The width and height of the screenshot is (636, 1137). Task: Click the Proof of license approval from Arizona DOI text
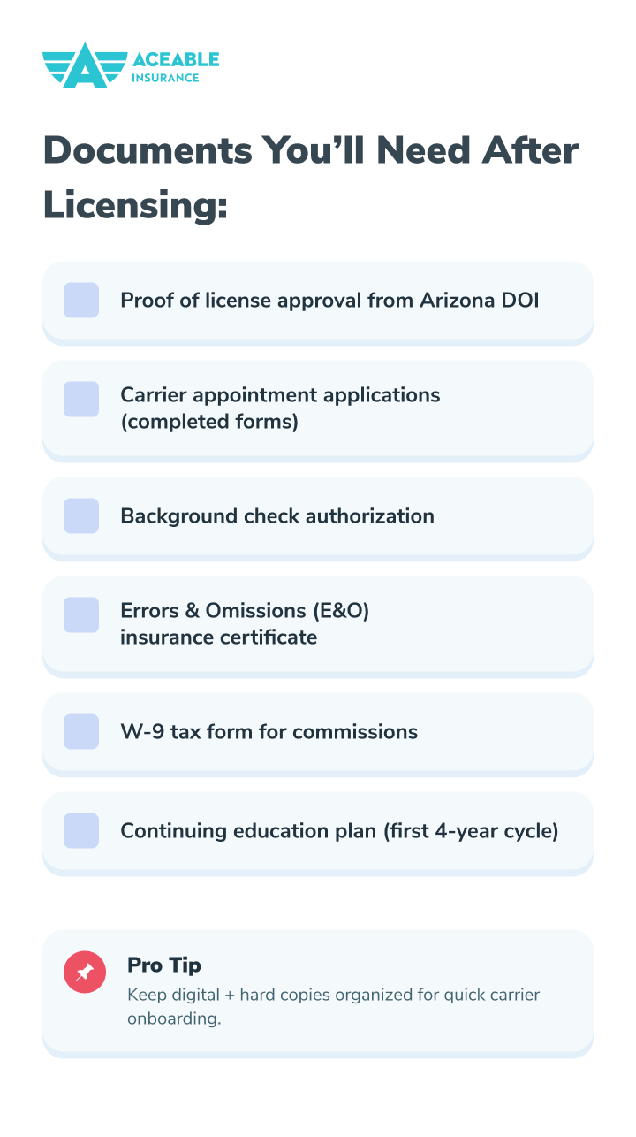coord(329,300)
